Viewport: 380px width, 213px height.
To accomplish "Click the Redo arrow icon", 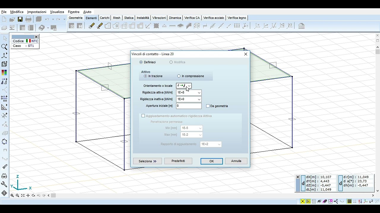I will coord(58,19).
